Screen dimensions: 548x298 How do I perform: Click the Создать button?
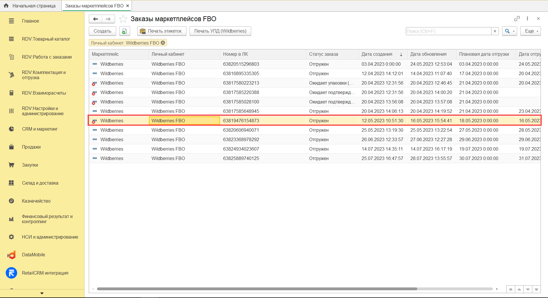tap(102, 31)
